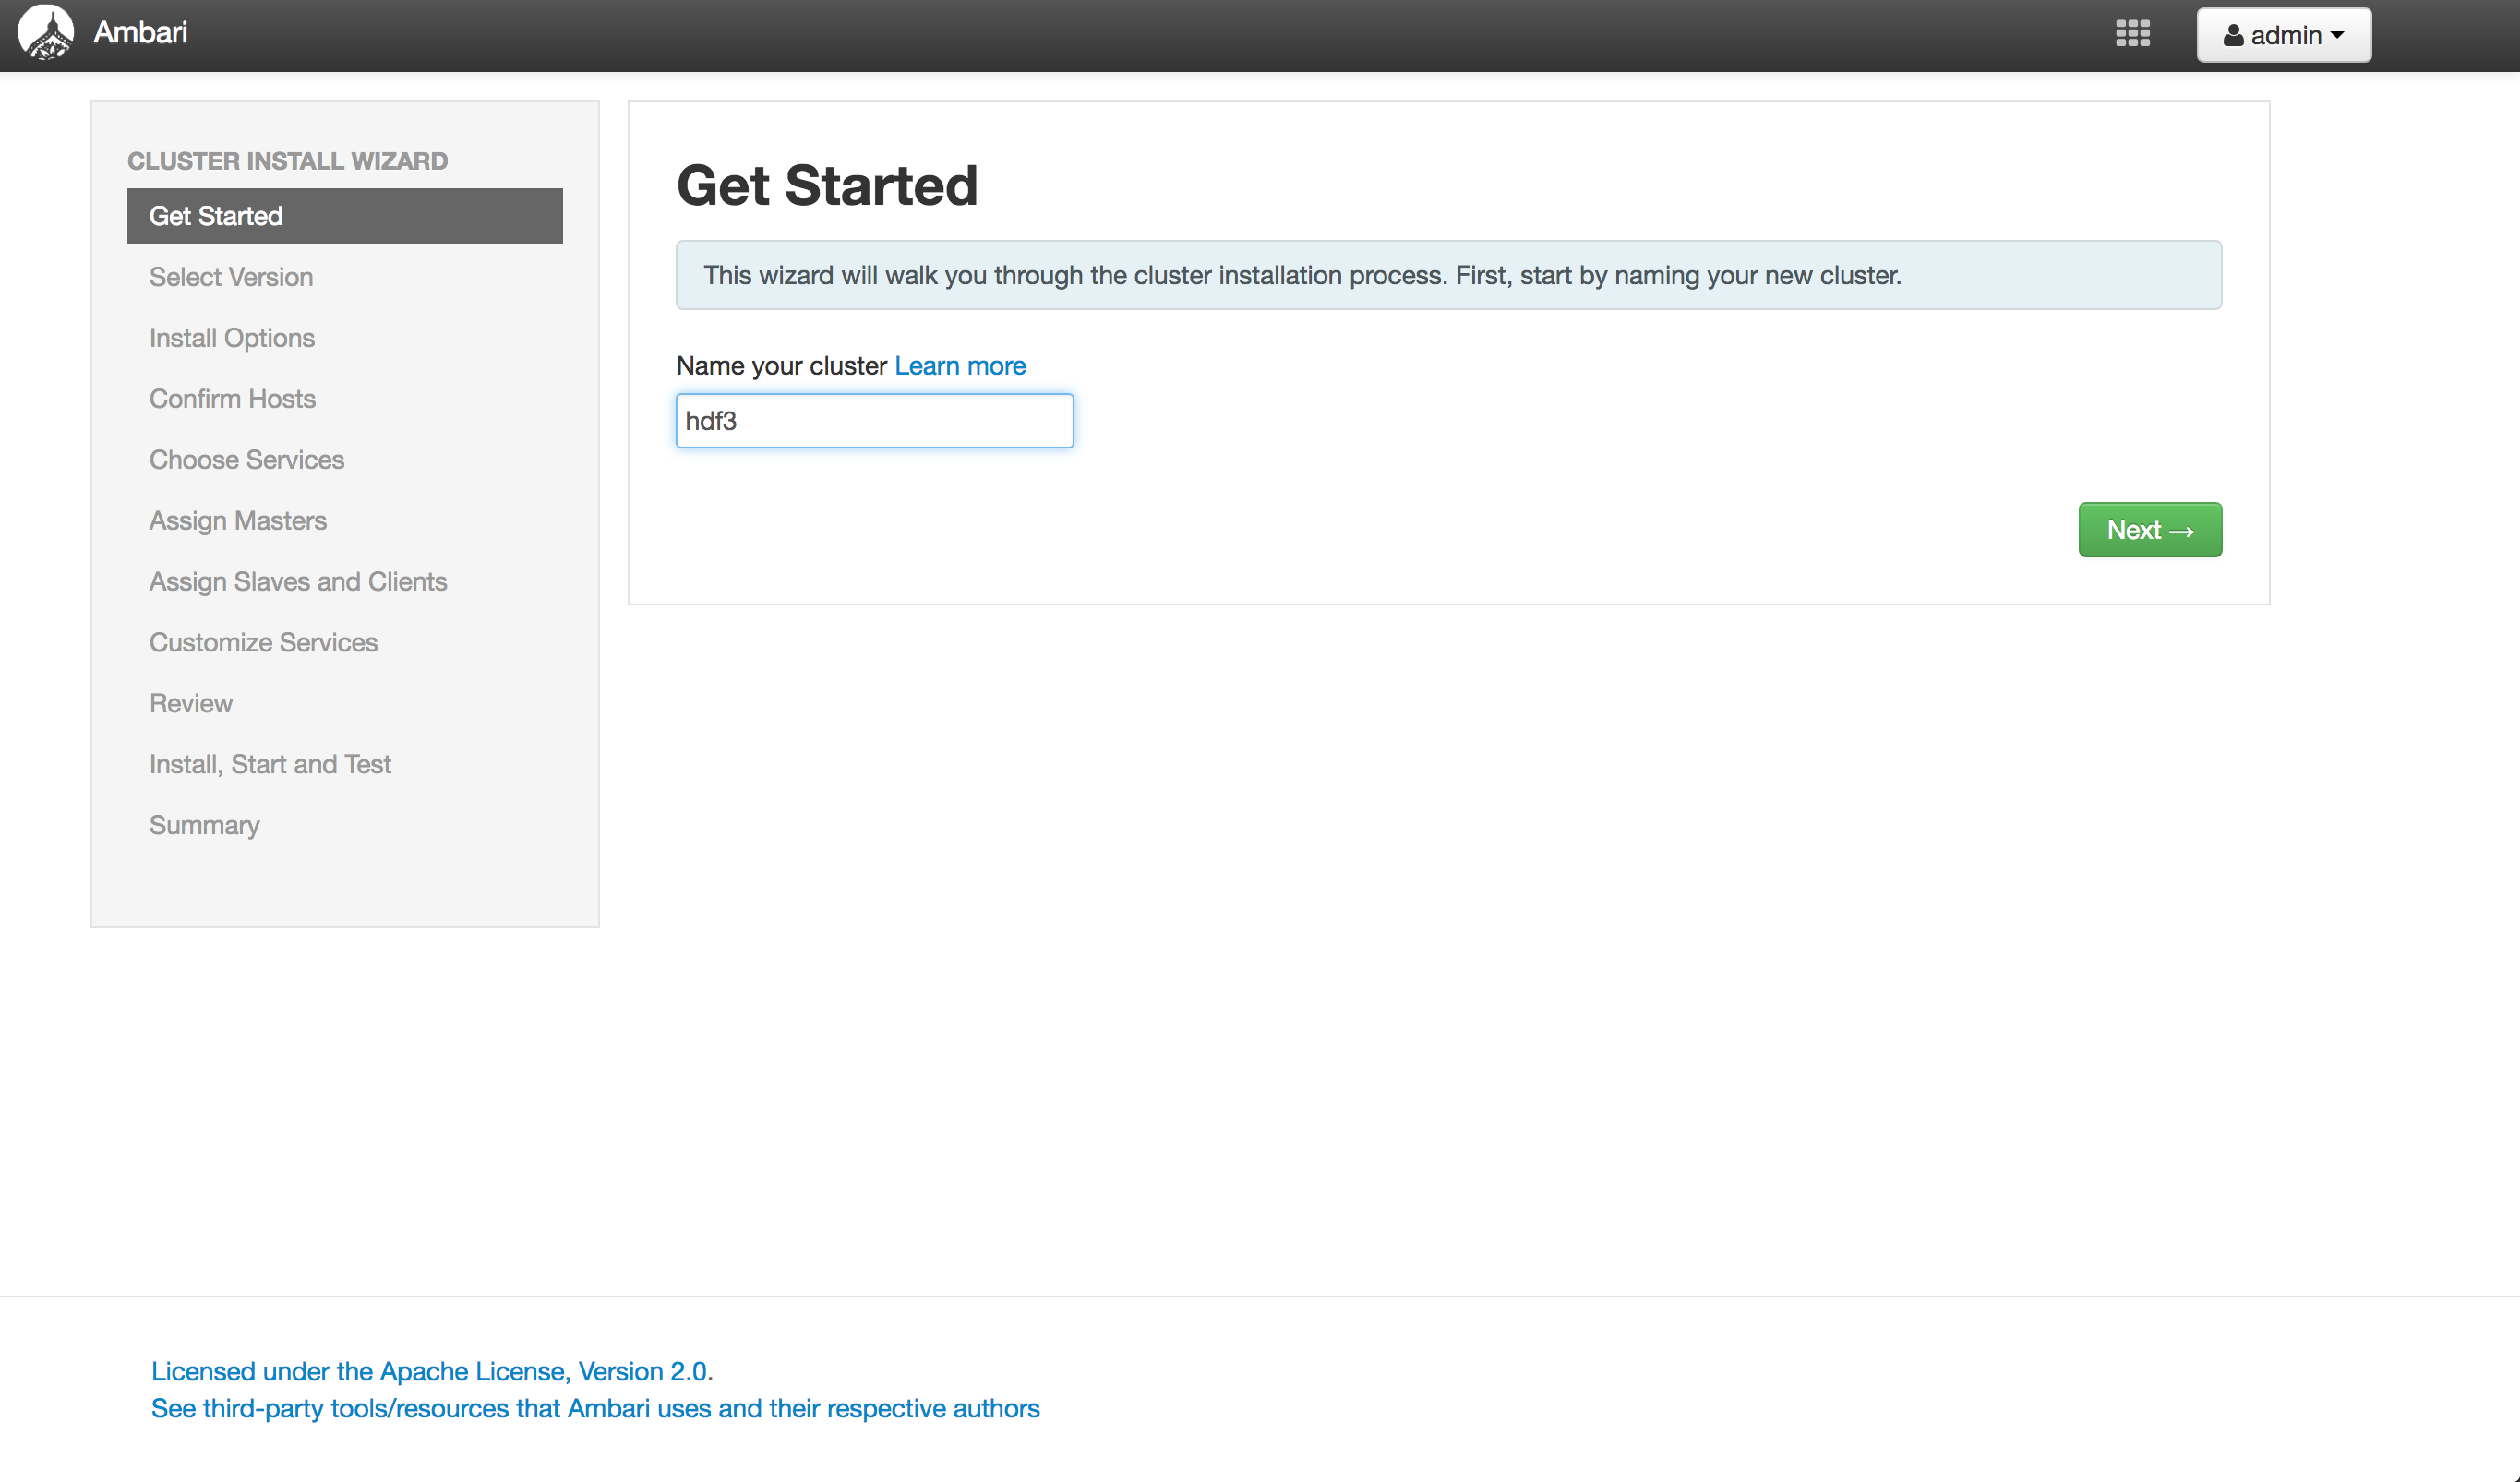Open Assign Slaves and Clients step
The image size is (2520, 1482).
click(298, 582)
